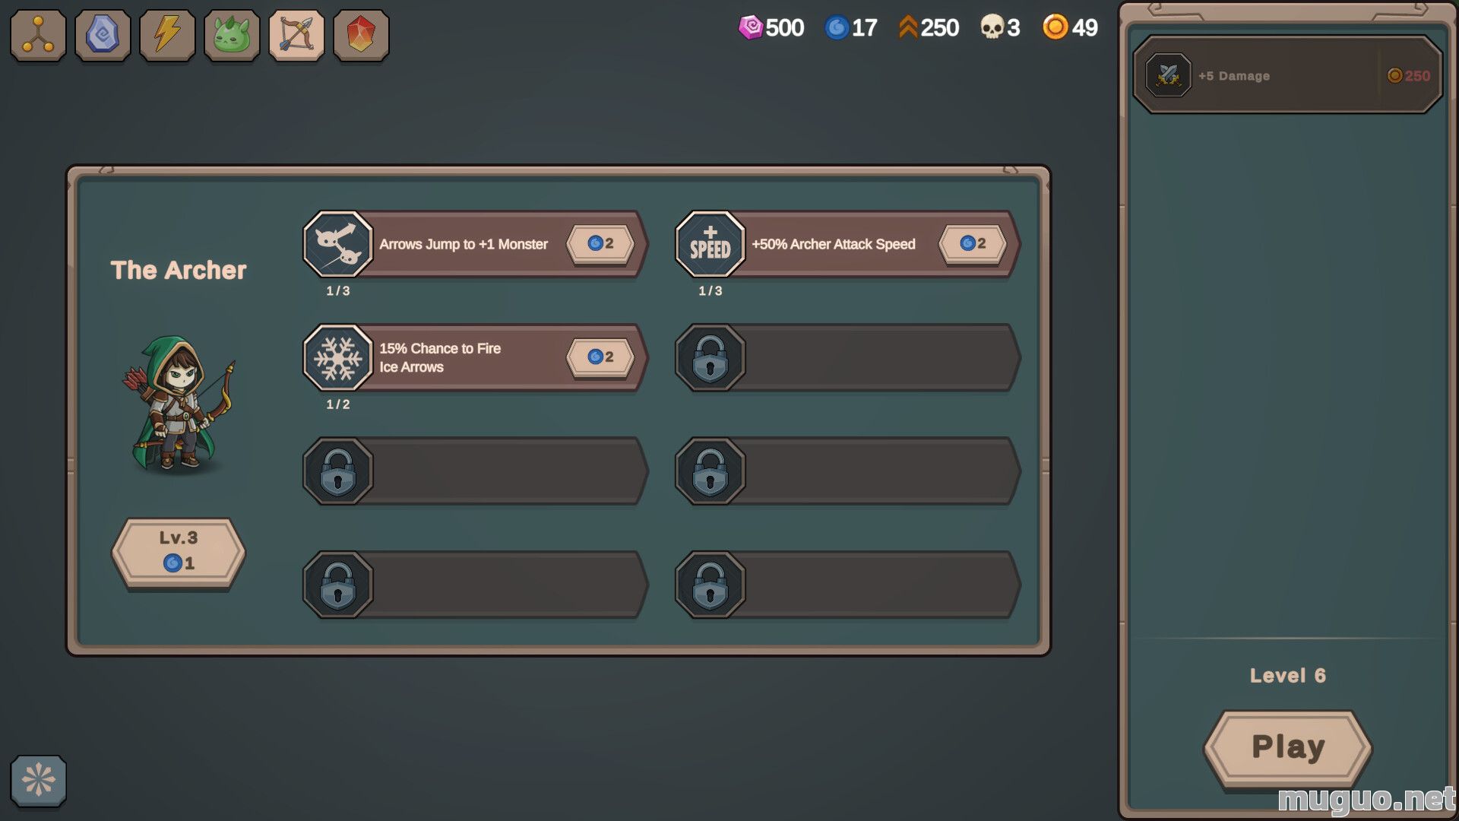The width and height of the screenshot is (1459, 821).
Task: Click the '1 / 2' ice arrows progress text
Action: click(x=338, y=404)
